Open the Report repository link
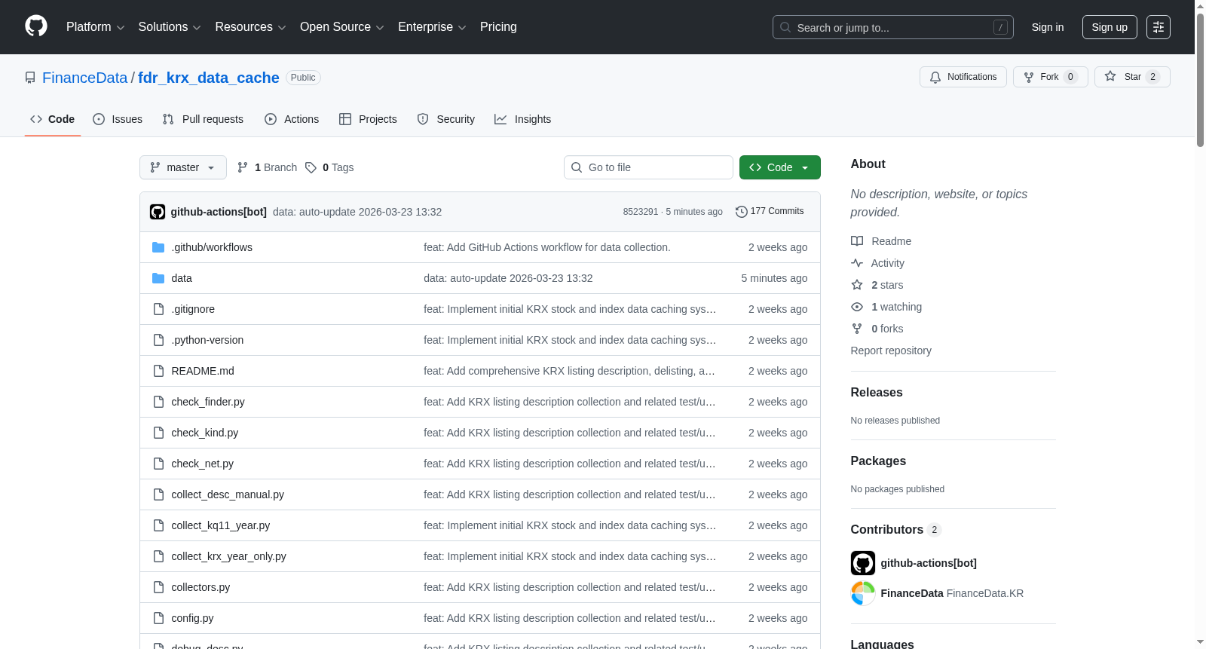 pyautogui.click(x=891, y=351)
